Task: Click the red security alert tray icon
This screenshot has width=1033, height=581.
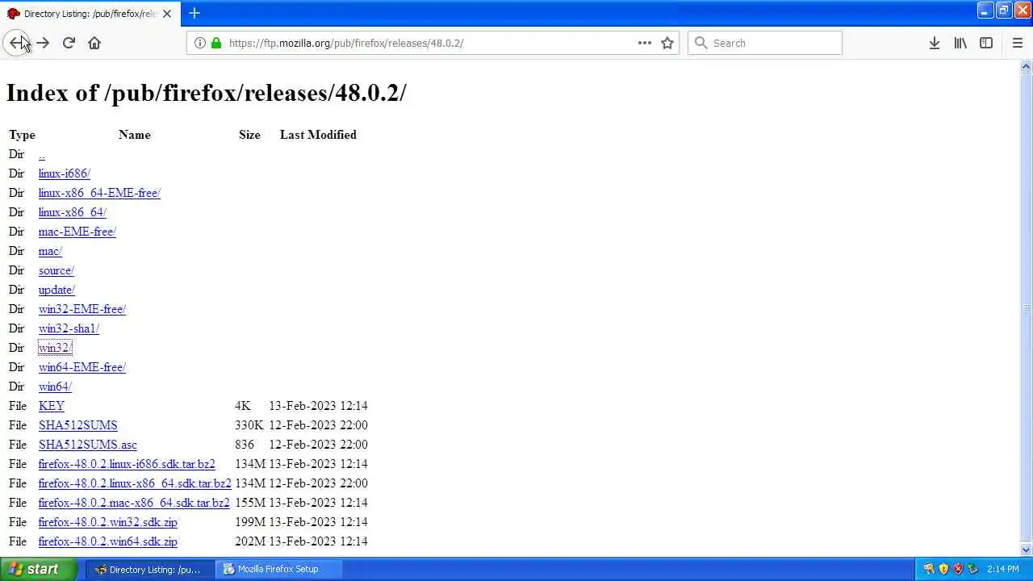Action: 959,569
